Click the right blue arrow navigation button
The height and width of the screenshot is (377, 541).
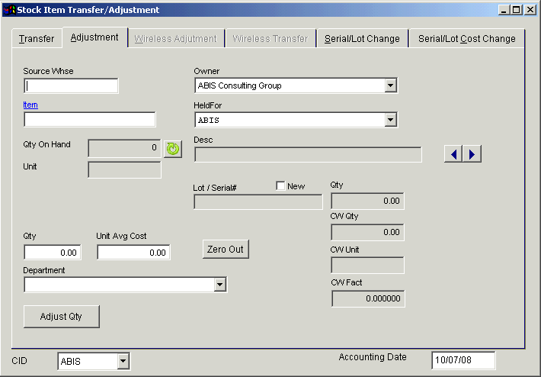click(472, 154)
